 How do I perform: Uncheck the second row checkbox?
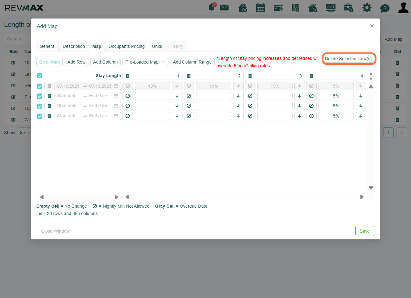click(40, 96)
